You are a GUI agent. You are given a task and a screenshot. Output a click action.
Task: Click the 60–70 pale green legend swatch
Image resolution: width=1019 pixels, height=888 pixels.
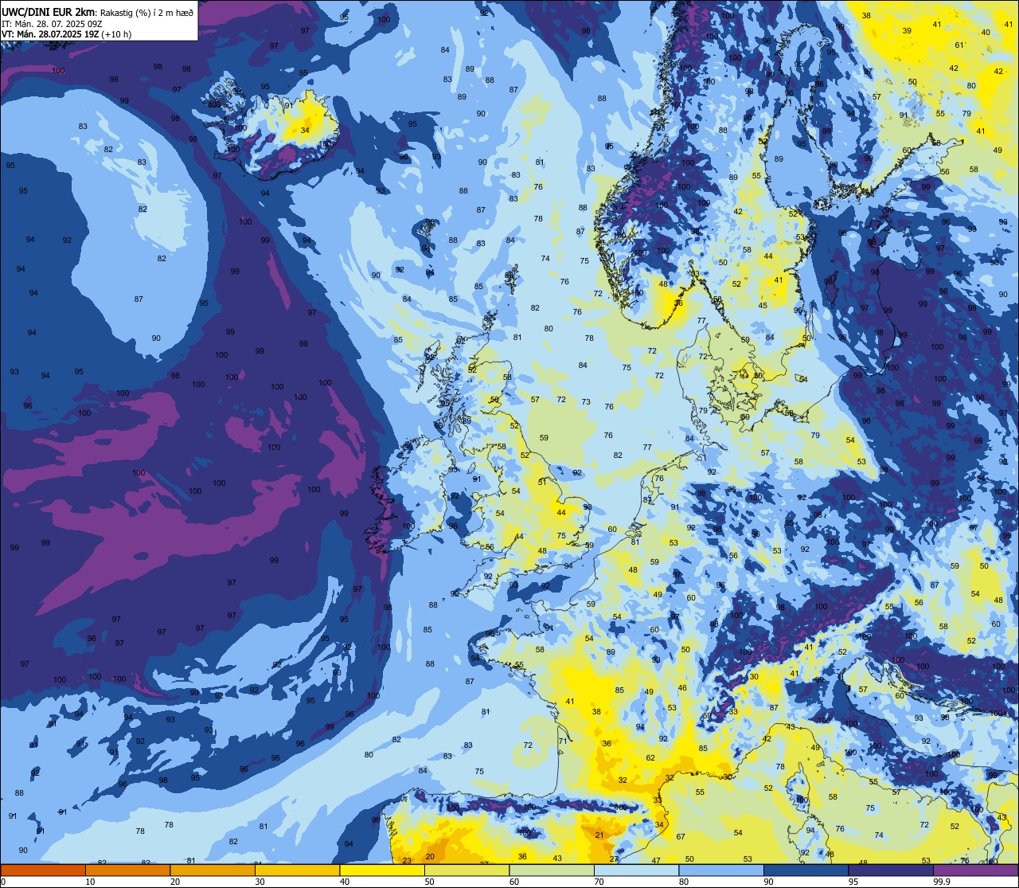pyautogui.click(x=552, y=870)
